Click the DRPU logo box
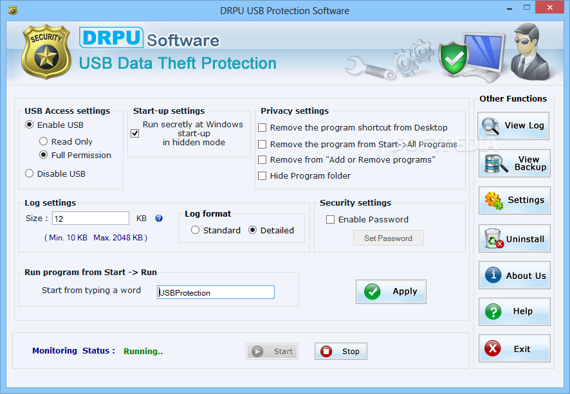Image resolution: width=570 pixels, height=394 pixels. click(111, 37)
